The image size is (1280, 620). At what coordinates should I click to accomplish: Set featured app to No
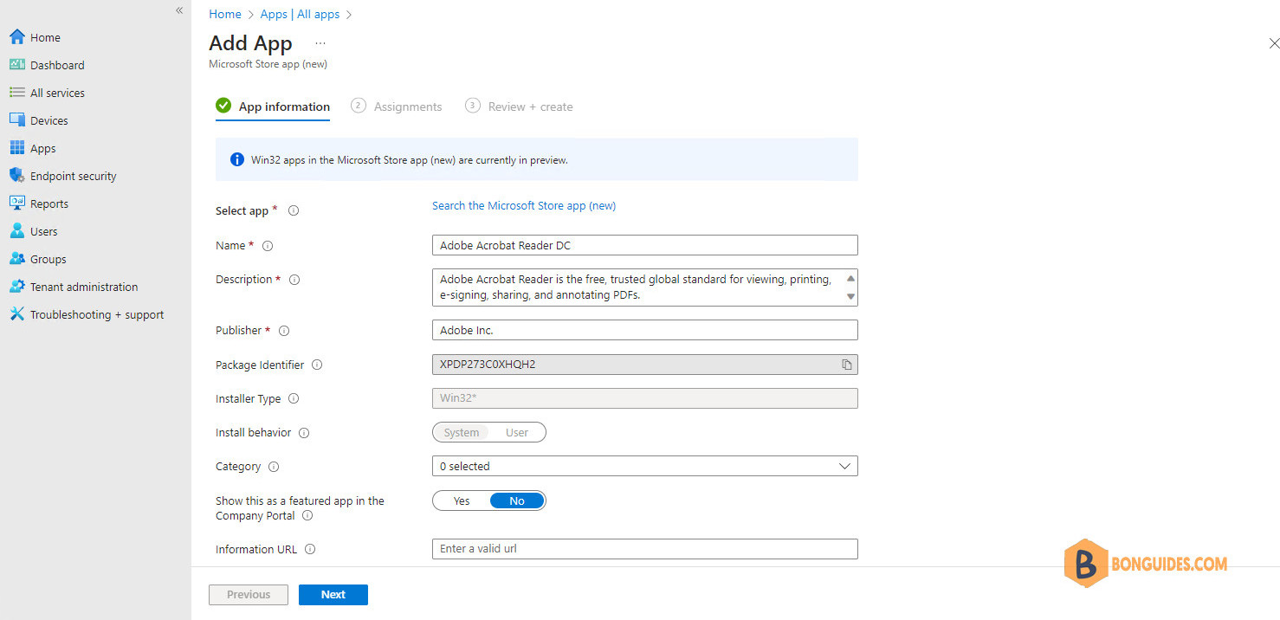517,501
